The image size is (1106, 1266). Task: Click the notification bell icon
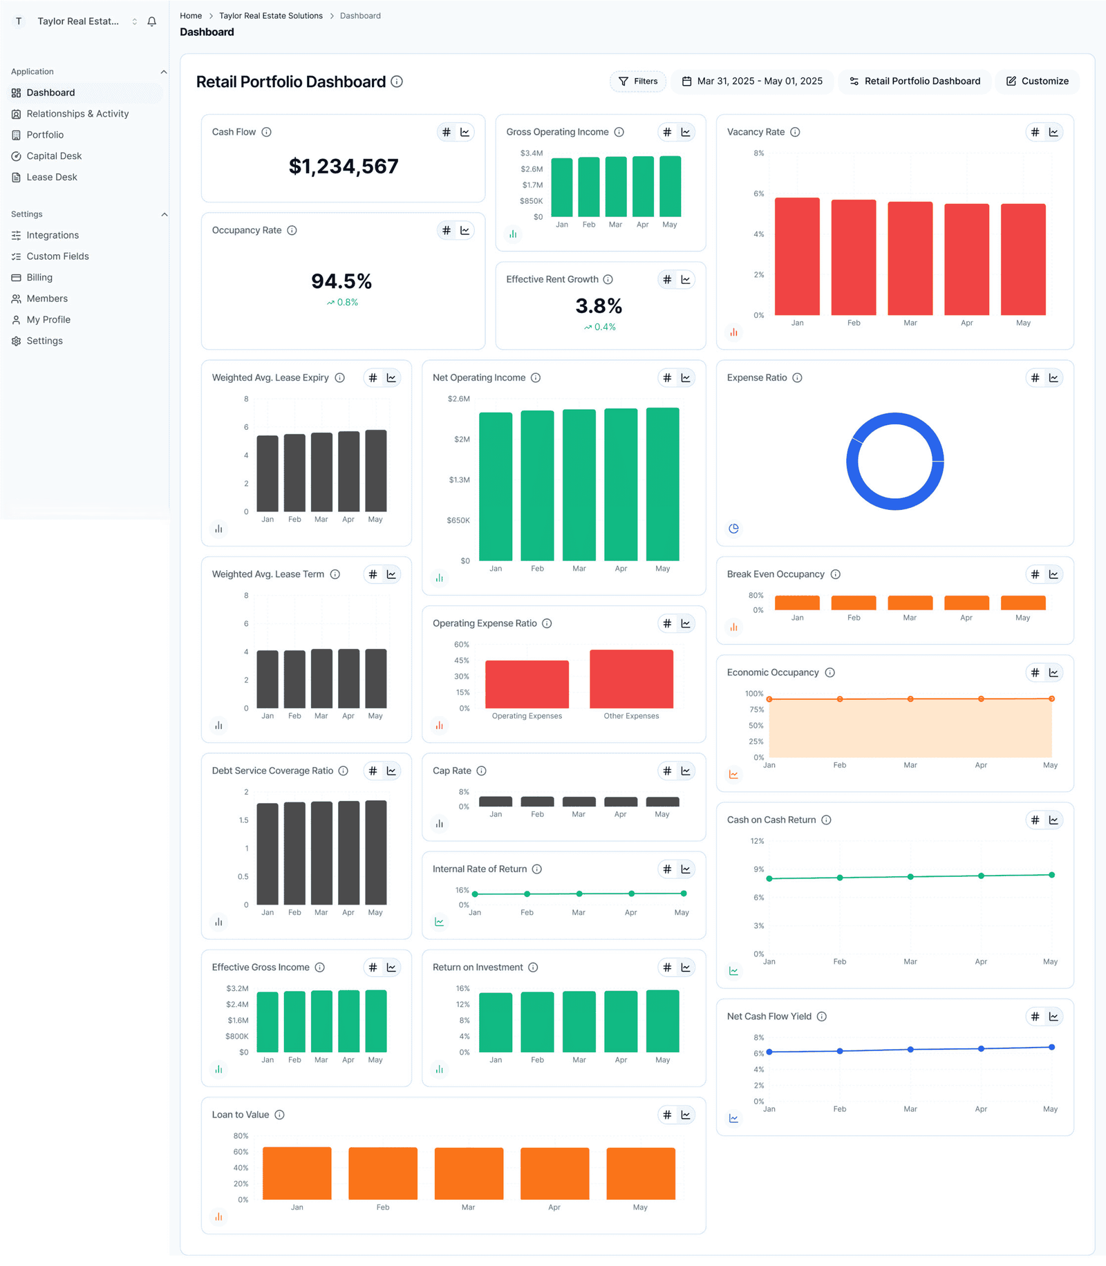point(152,21)
